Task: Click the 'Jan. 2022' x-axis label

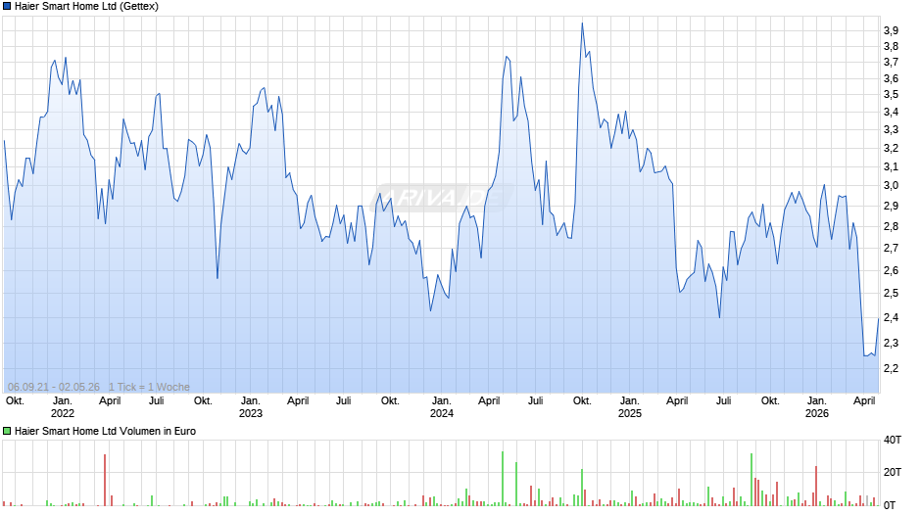Action: pos(63,407)
